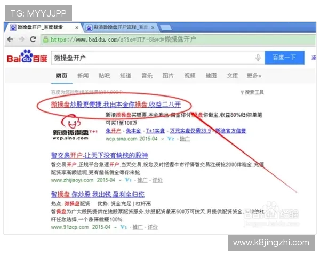Close the 微操盘开户_百度搜索 tab

(77, 28)
